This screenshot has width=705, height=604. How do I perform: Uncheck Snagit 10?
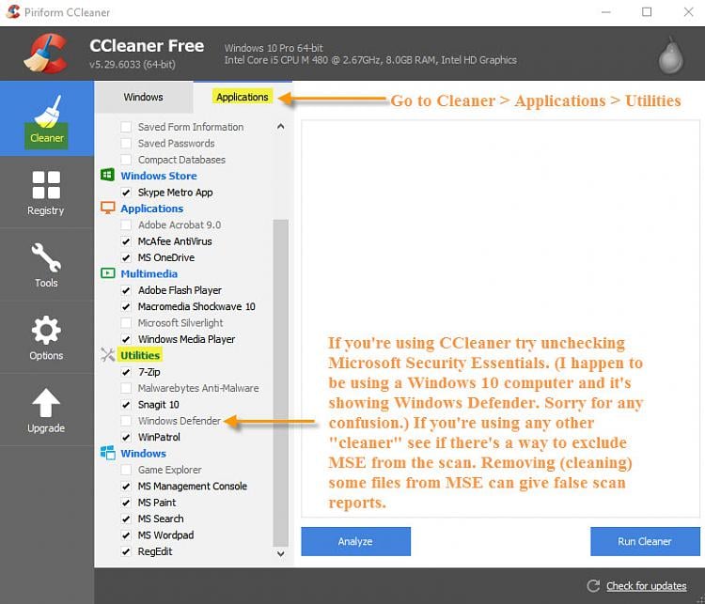tap(126, 405)
